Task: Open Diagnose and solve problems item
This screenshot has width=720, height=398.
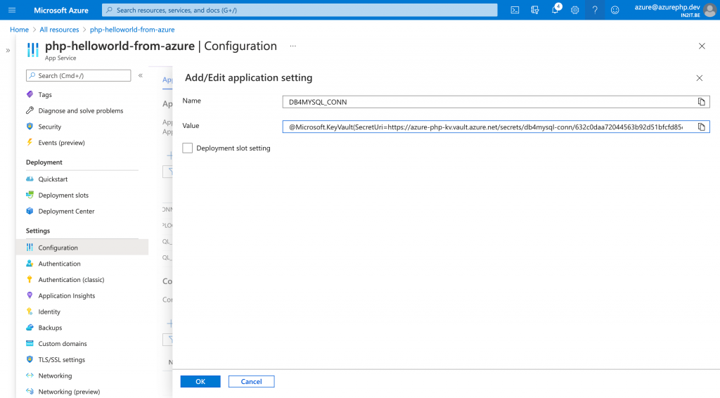Action: [82, 110]
